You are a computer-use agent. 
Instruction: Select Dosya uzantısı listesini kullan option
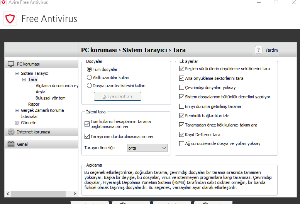[89, 85]
